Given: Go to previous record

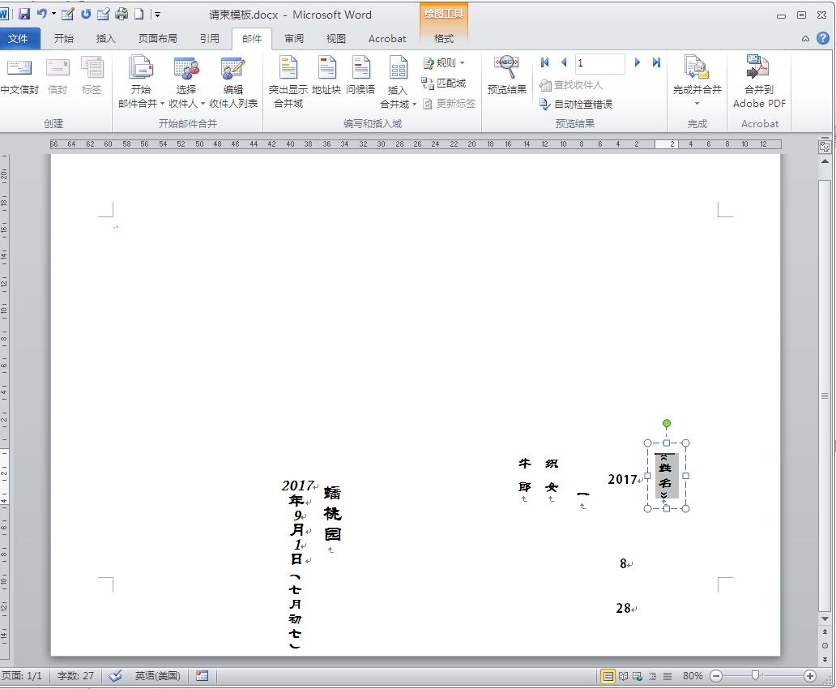Looking at the screenshot, I should pos(564,62).
